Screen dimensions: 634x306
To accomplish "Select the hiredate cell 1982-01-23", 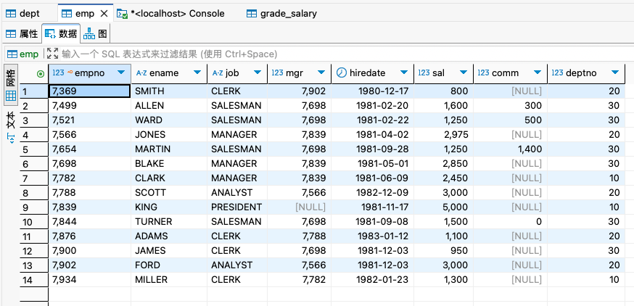I will 372,280.
